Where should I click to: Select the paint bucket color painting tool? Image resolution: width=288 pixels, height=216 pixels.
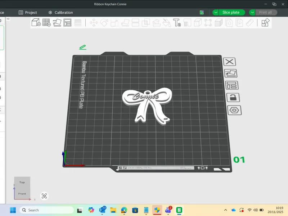(x=167, y=23)
